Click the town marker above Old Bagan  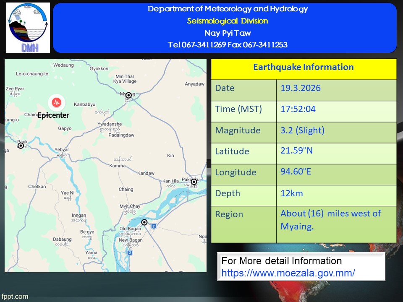click(x=144, y=222)
